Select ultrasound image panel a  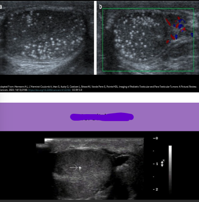tap(47, 38)
